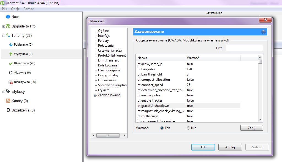
Task: Expand the Upgrade to Pro tree node
Action: click(4, 26)
